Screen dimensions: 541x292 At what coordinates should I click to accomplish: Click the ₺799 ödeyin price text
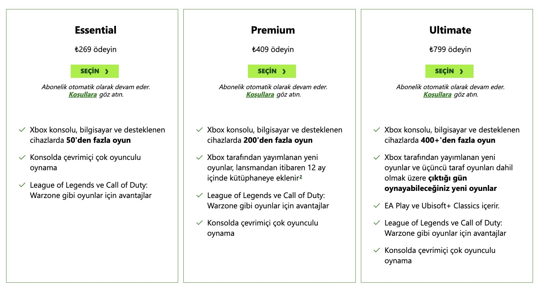[x=450, y=49]
